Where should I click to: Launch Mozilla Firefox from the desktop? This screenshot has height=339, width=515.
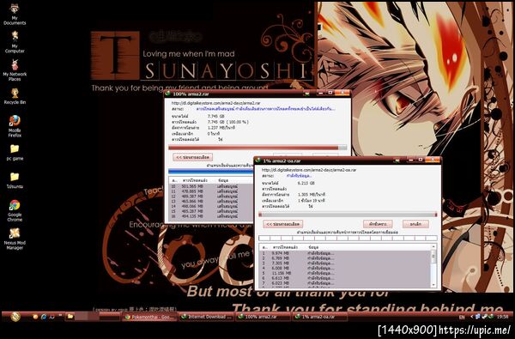click(x=15, y=126)
